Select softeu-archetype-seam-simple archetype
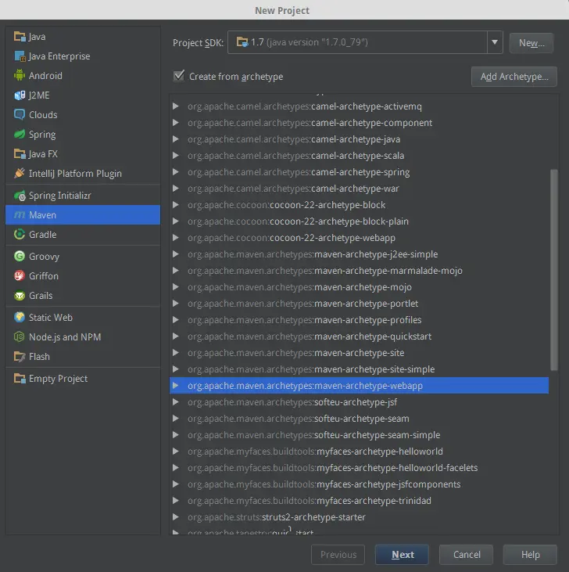Viewport: 569px width, 572px height. pyautogui.click(x=360, y=434)
